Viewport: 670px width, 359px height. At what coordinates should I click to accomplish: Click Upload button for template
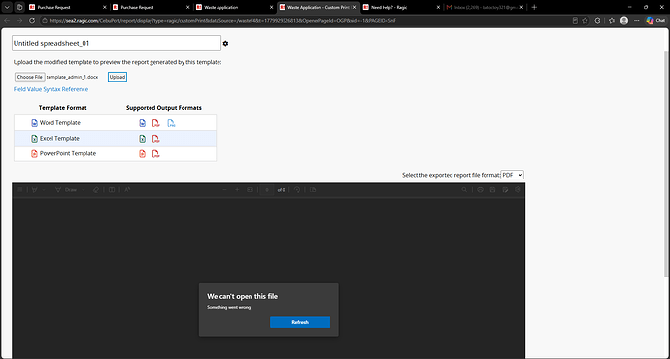pos(117,77)
